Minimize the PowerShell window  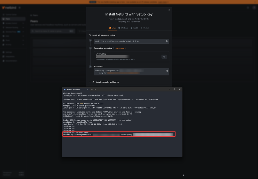(x=169, y=89)
